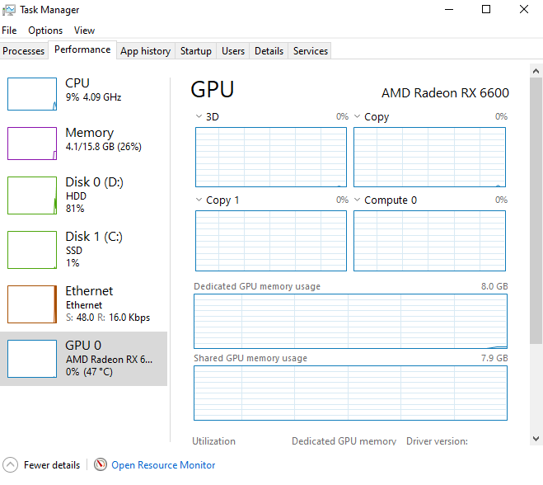Screen dimensions: 543x485
Task: Open the Options menu
Action: pos(45,31)
